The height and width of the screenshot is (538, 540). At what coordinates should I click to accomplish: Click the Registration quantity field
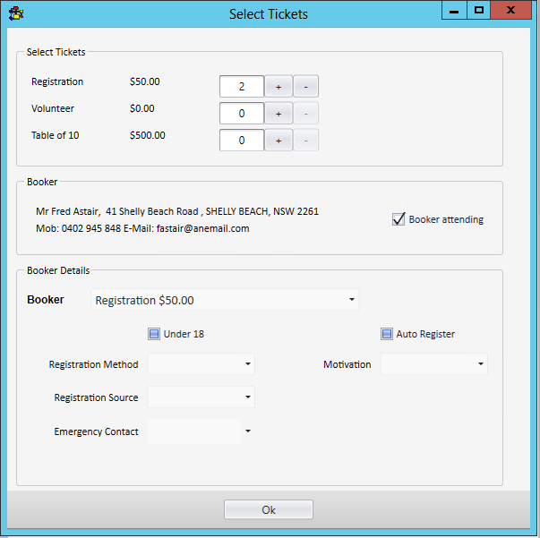(x=242, y=87)
